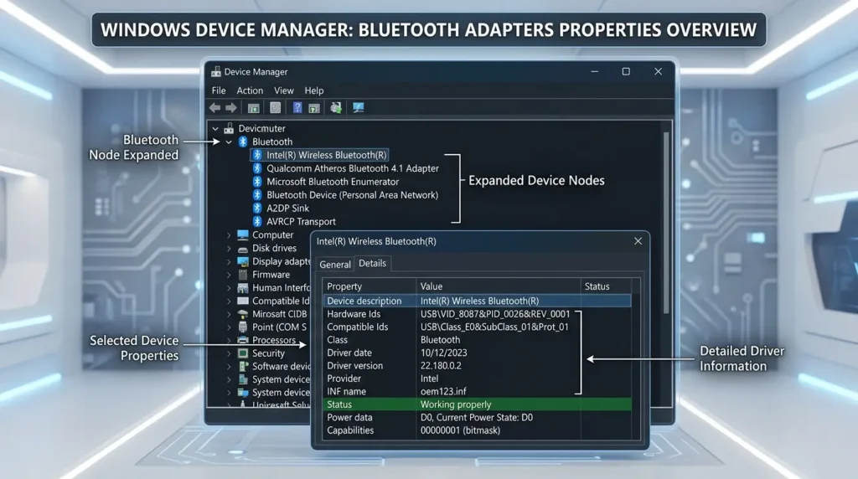Click the Hardware Ids value USB\VID_8087&PID_0026&REV_0001
Image resolution: width=858 pixels, height=479 pixels.
tap(495, 314)
